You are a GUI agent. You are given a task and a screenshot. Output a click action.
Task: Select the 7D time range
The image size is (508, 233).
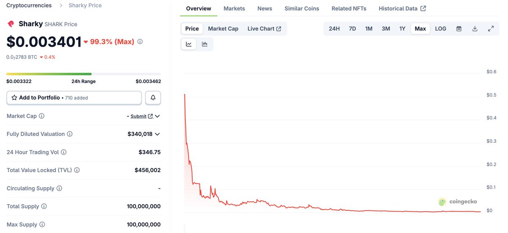tap(352, 29)
